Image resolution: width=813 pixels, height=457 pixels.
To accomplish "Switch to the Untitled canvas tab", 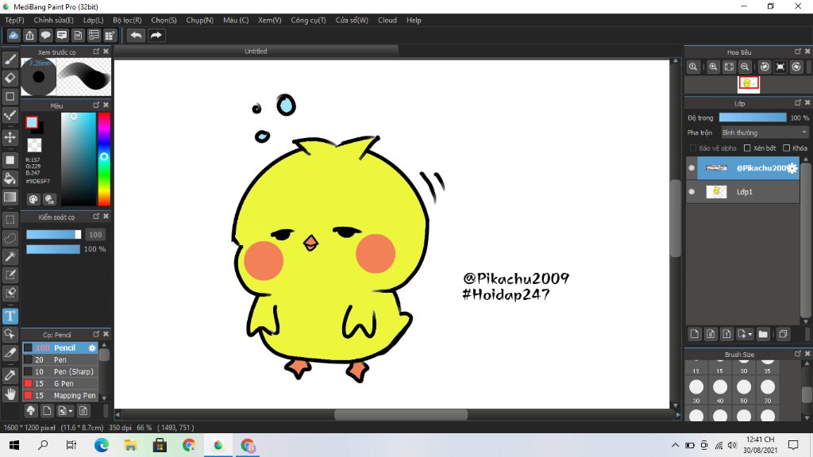I will (256, 51).
